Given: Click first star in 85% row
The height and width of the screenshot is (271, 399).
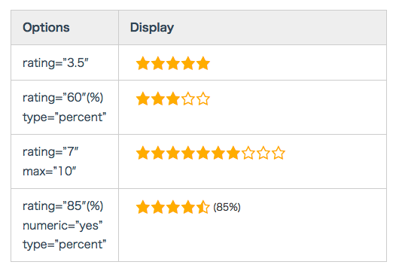Looking at the screenshot, I should (143, 207).
